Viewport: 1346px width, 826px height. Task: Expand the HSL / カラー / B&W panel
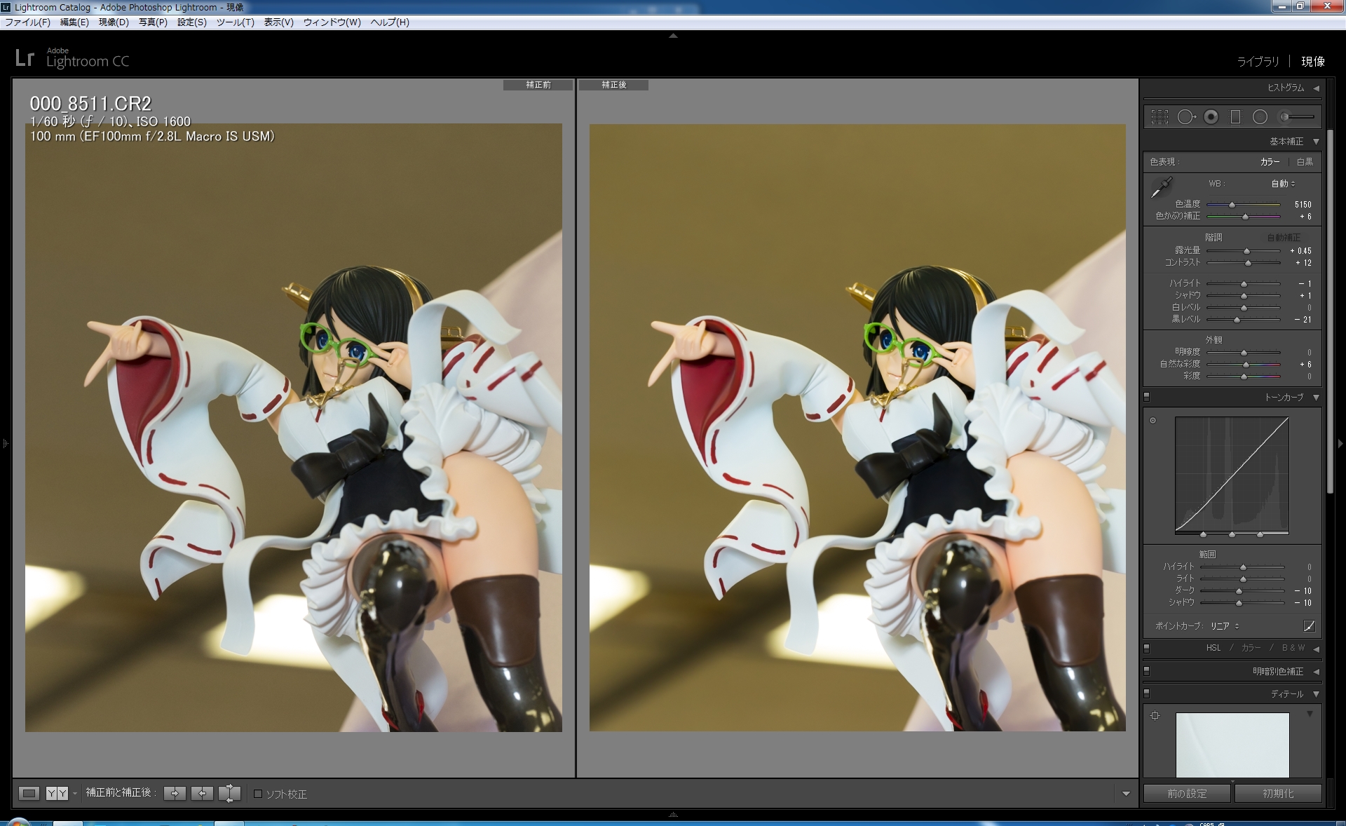click(1316, 649)
